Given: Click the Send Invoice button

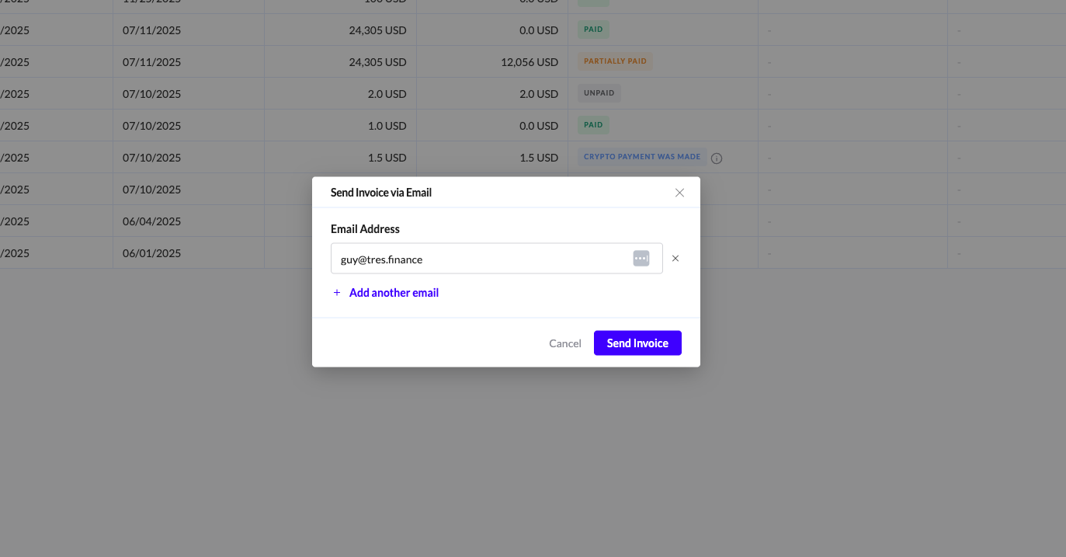Looking at the screenshot, I should coord(637,343).
